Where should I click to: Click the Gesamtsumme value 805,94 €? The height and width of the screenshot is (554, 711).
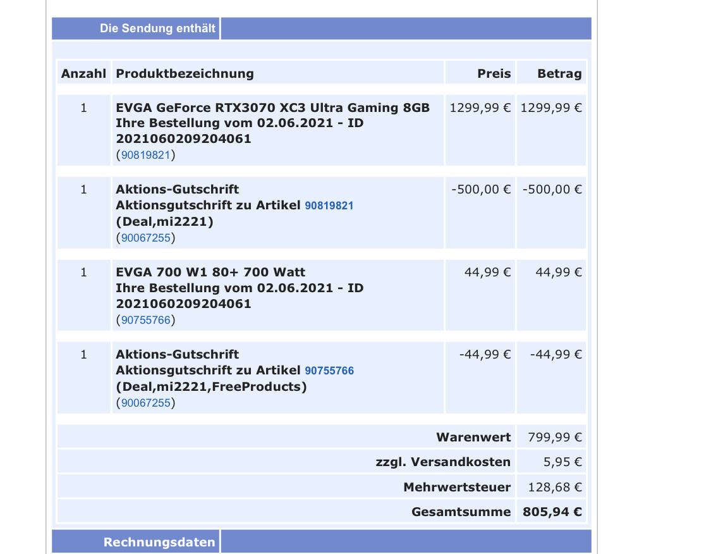pos(552,512)
